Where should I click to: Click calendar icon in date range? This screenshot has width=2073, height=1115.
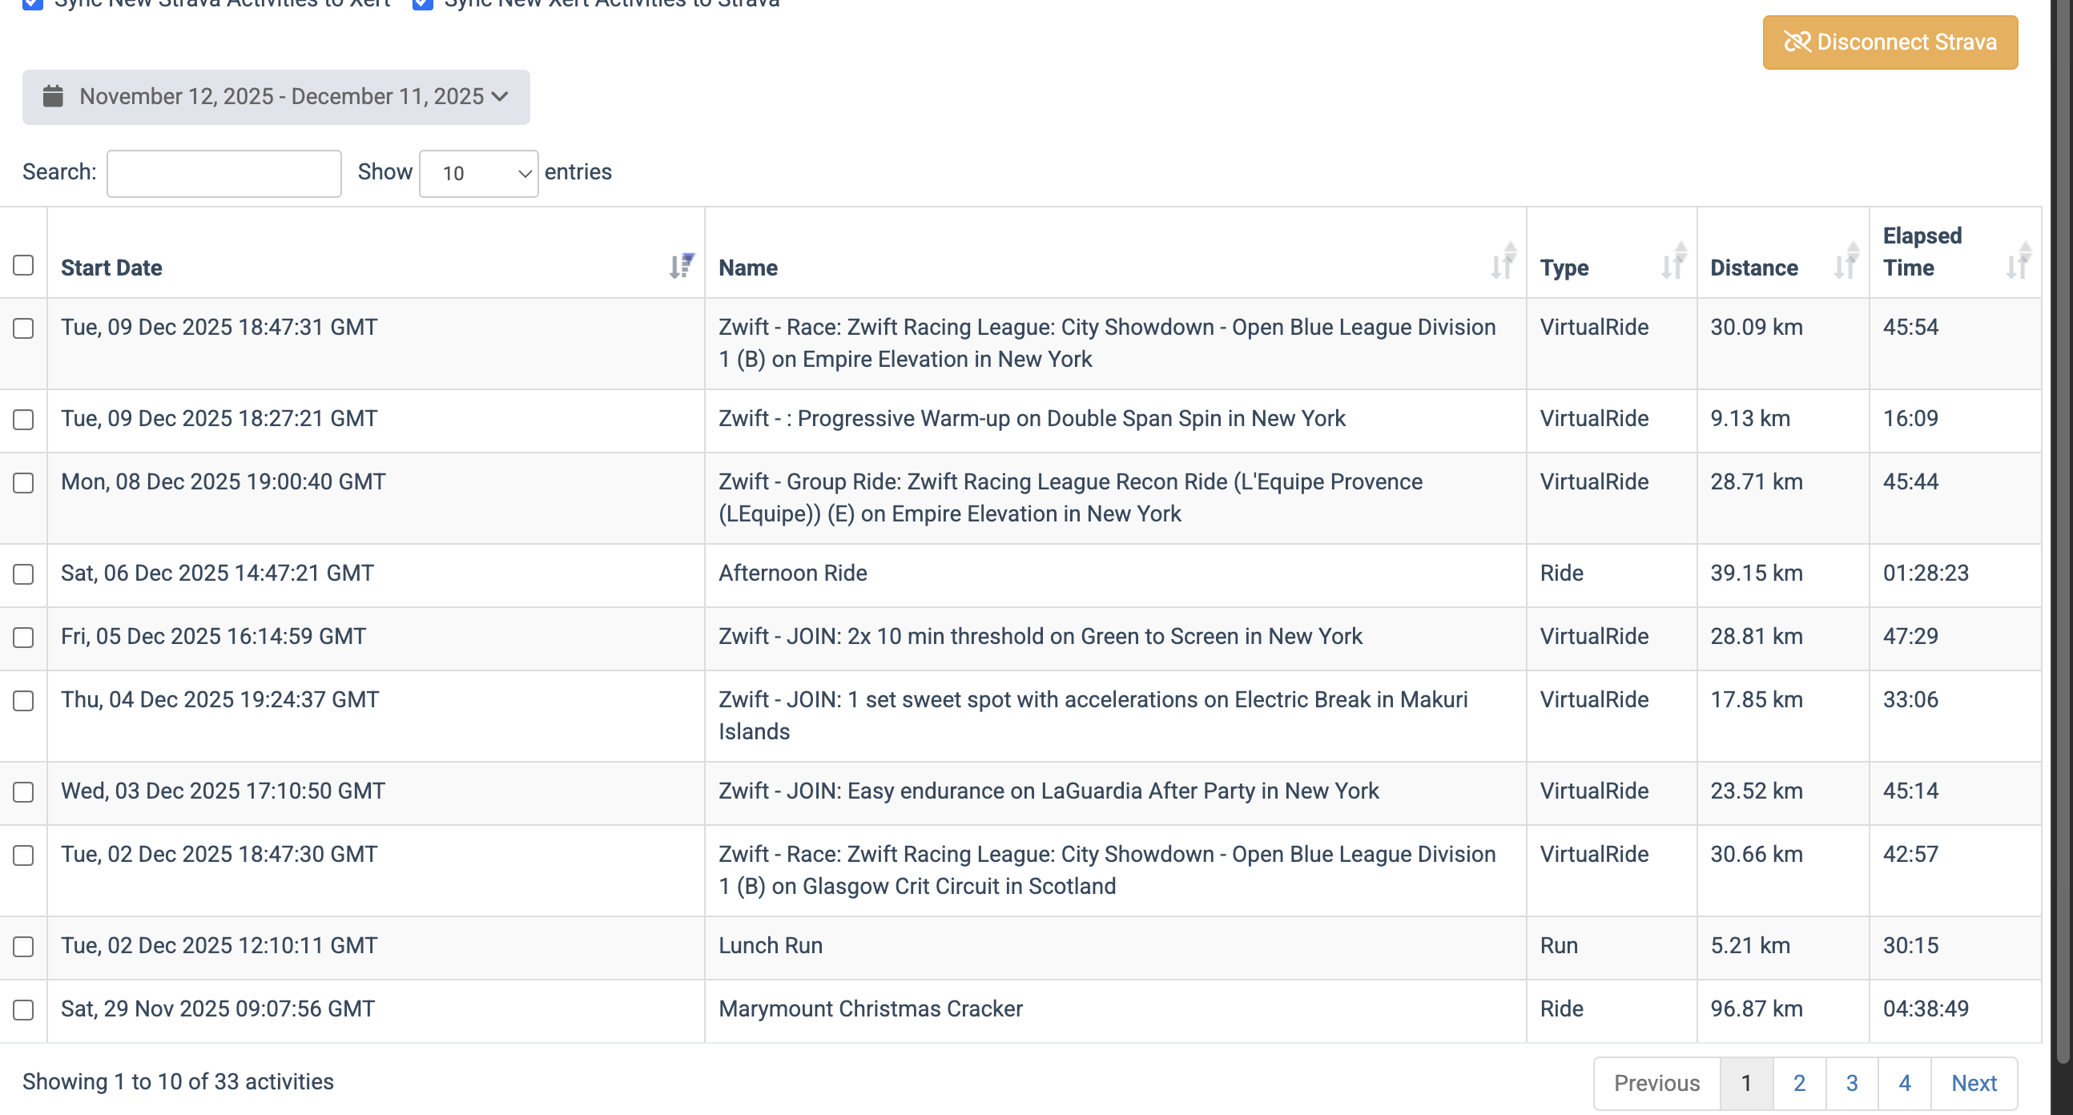click(53, 97)
